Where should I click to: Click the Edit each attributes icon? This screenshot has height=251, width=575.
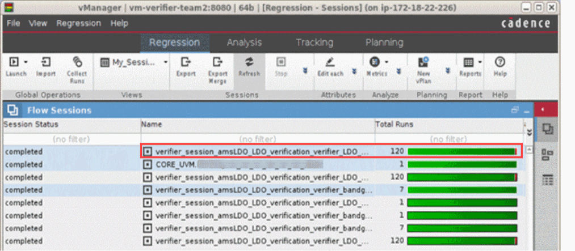pyautogui.click(x=330, y=62)
